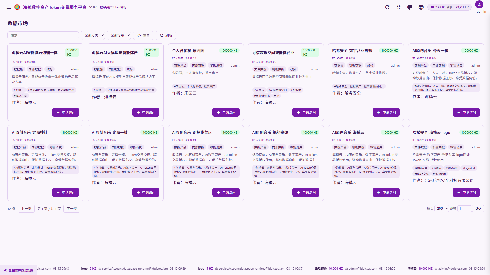Click the 刷新 refresh button
The height and width of the screenshot is (275, 490).
coord(166,35)
